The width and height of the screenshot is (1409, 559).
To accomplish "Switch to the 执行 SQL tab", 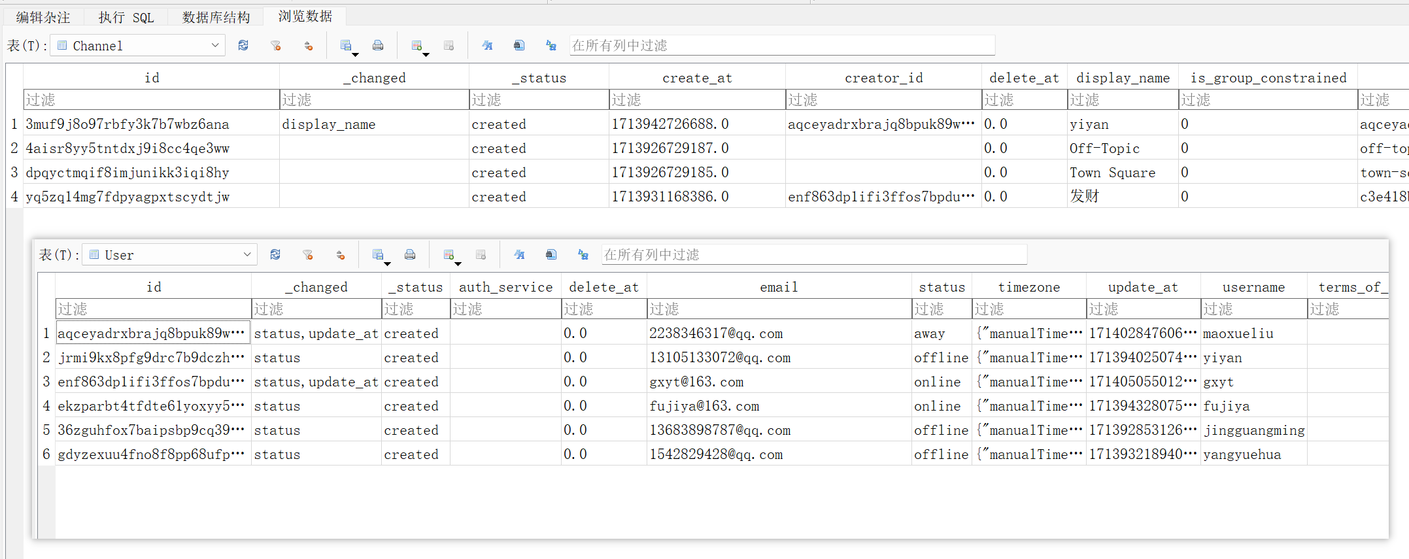I will (126, 17).
